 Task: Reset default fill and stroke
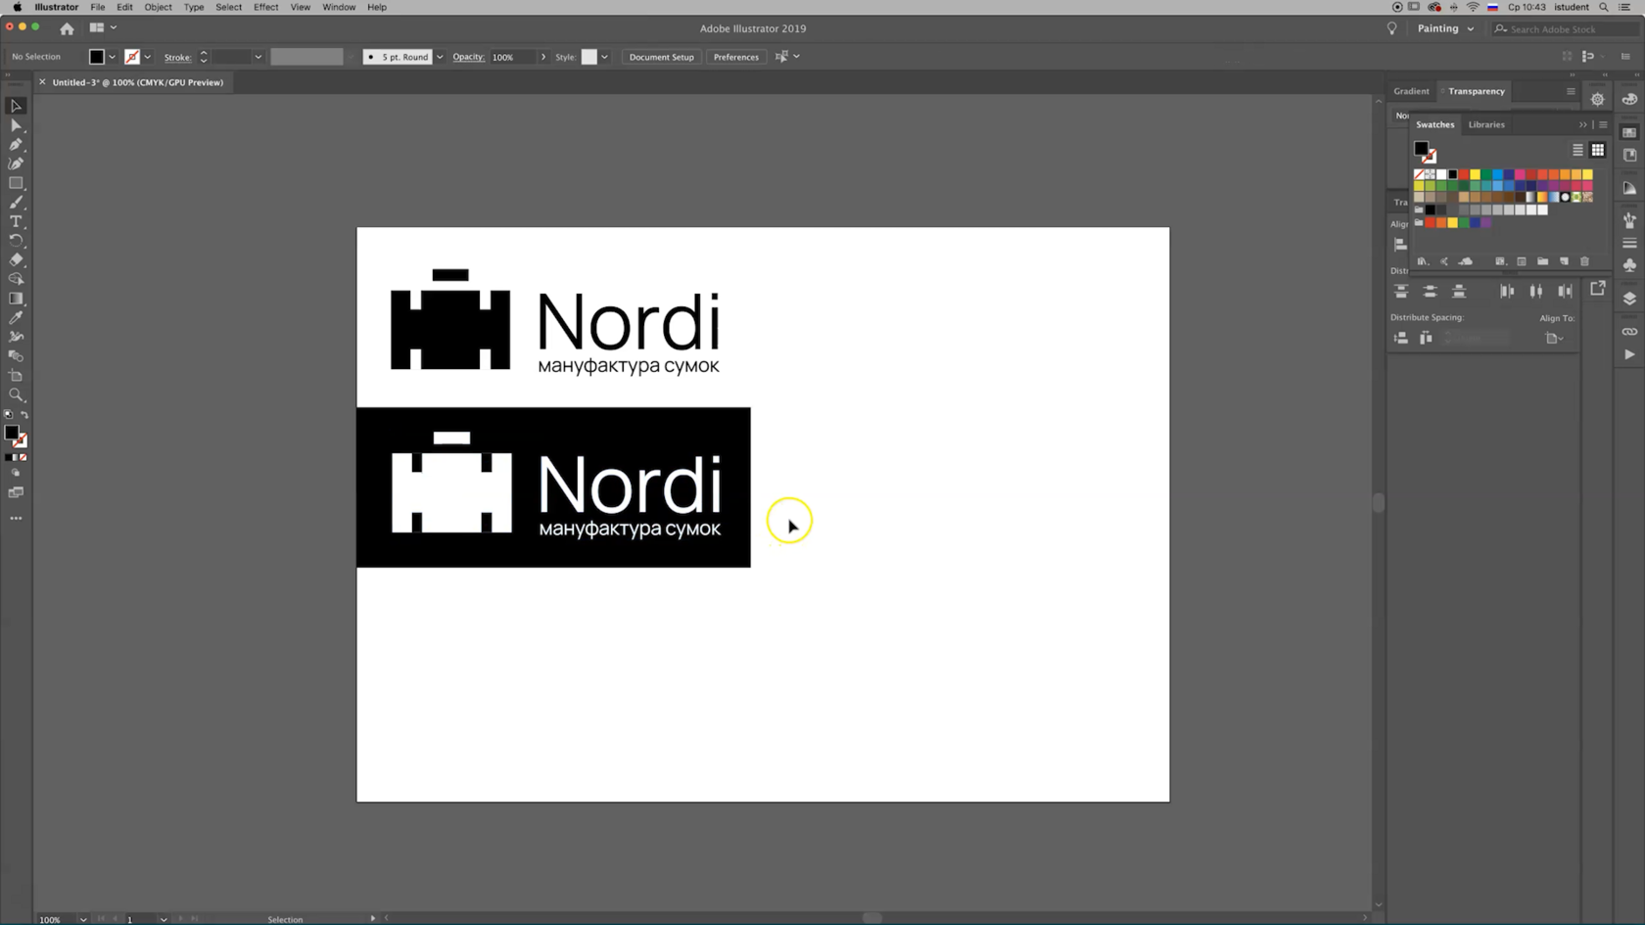[9, 415]
